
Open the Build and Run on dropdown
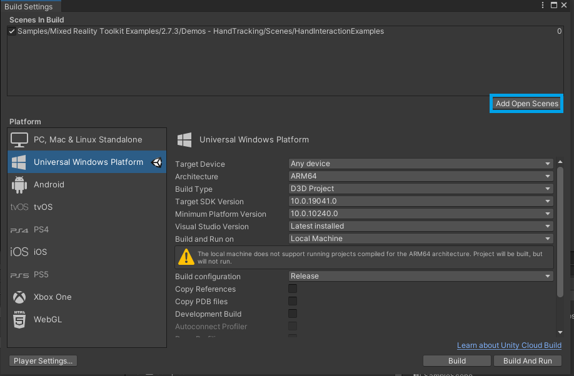pos(421,239)
